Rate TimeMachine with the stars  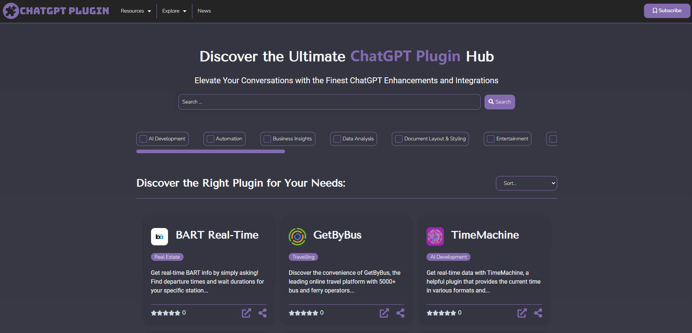441,313
